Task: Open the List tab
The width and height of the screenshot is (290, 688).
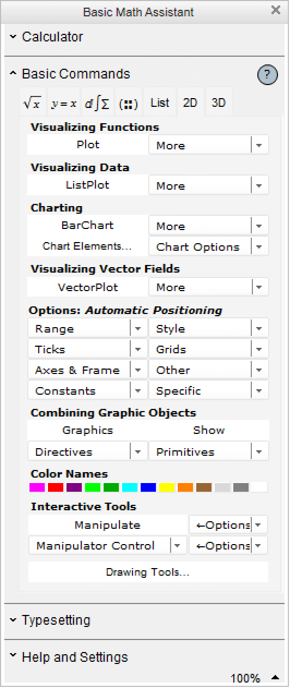Action: (x=160, y=102)
